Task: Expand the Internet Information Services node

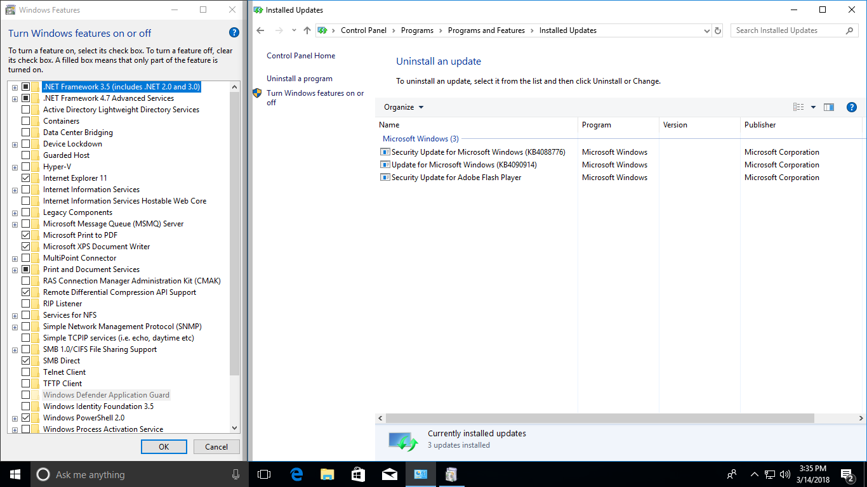Action: pos(15,190)
